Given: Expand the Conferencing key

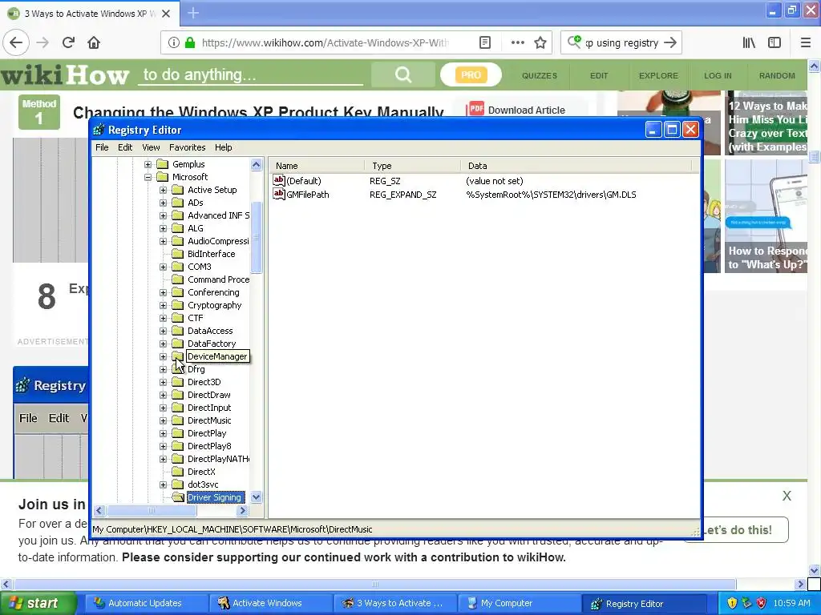Looking at the screenshot, I should [163, 292].
